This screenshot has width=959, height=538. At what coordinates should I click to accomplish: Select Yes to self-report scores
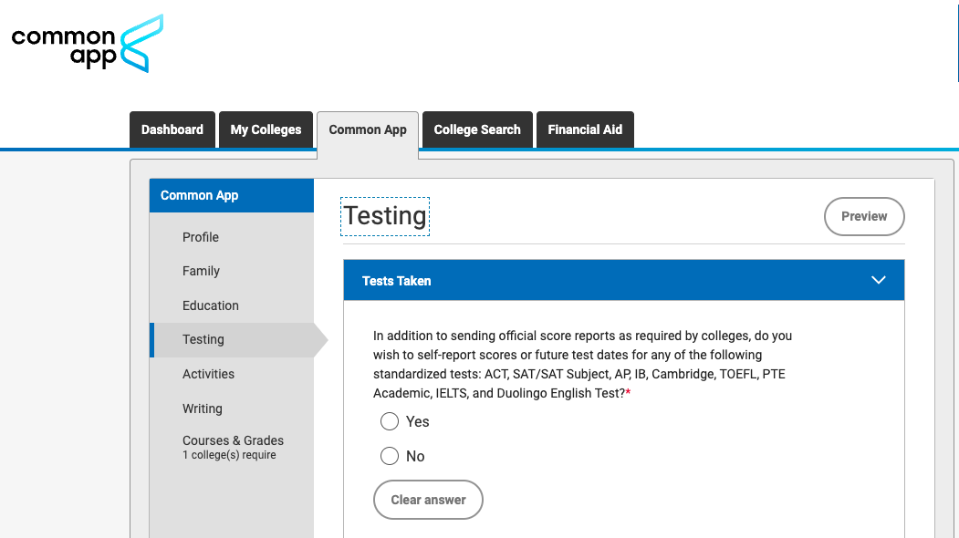[390, 421]
